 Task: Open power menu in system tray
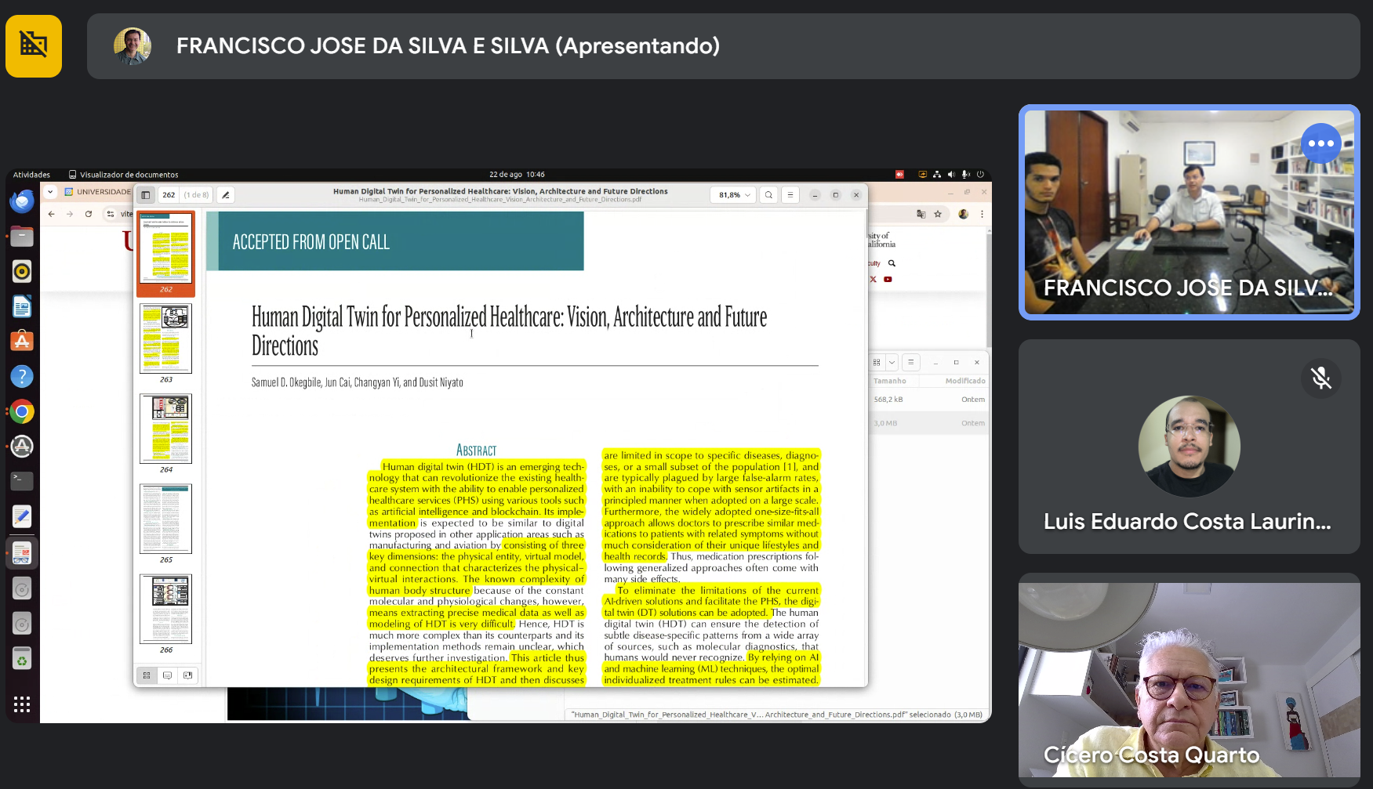[980, 175]
